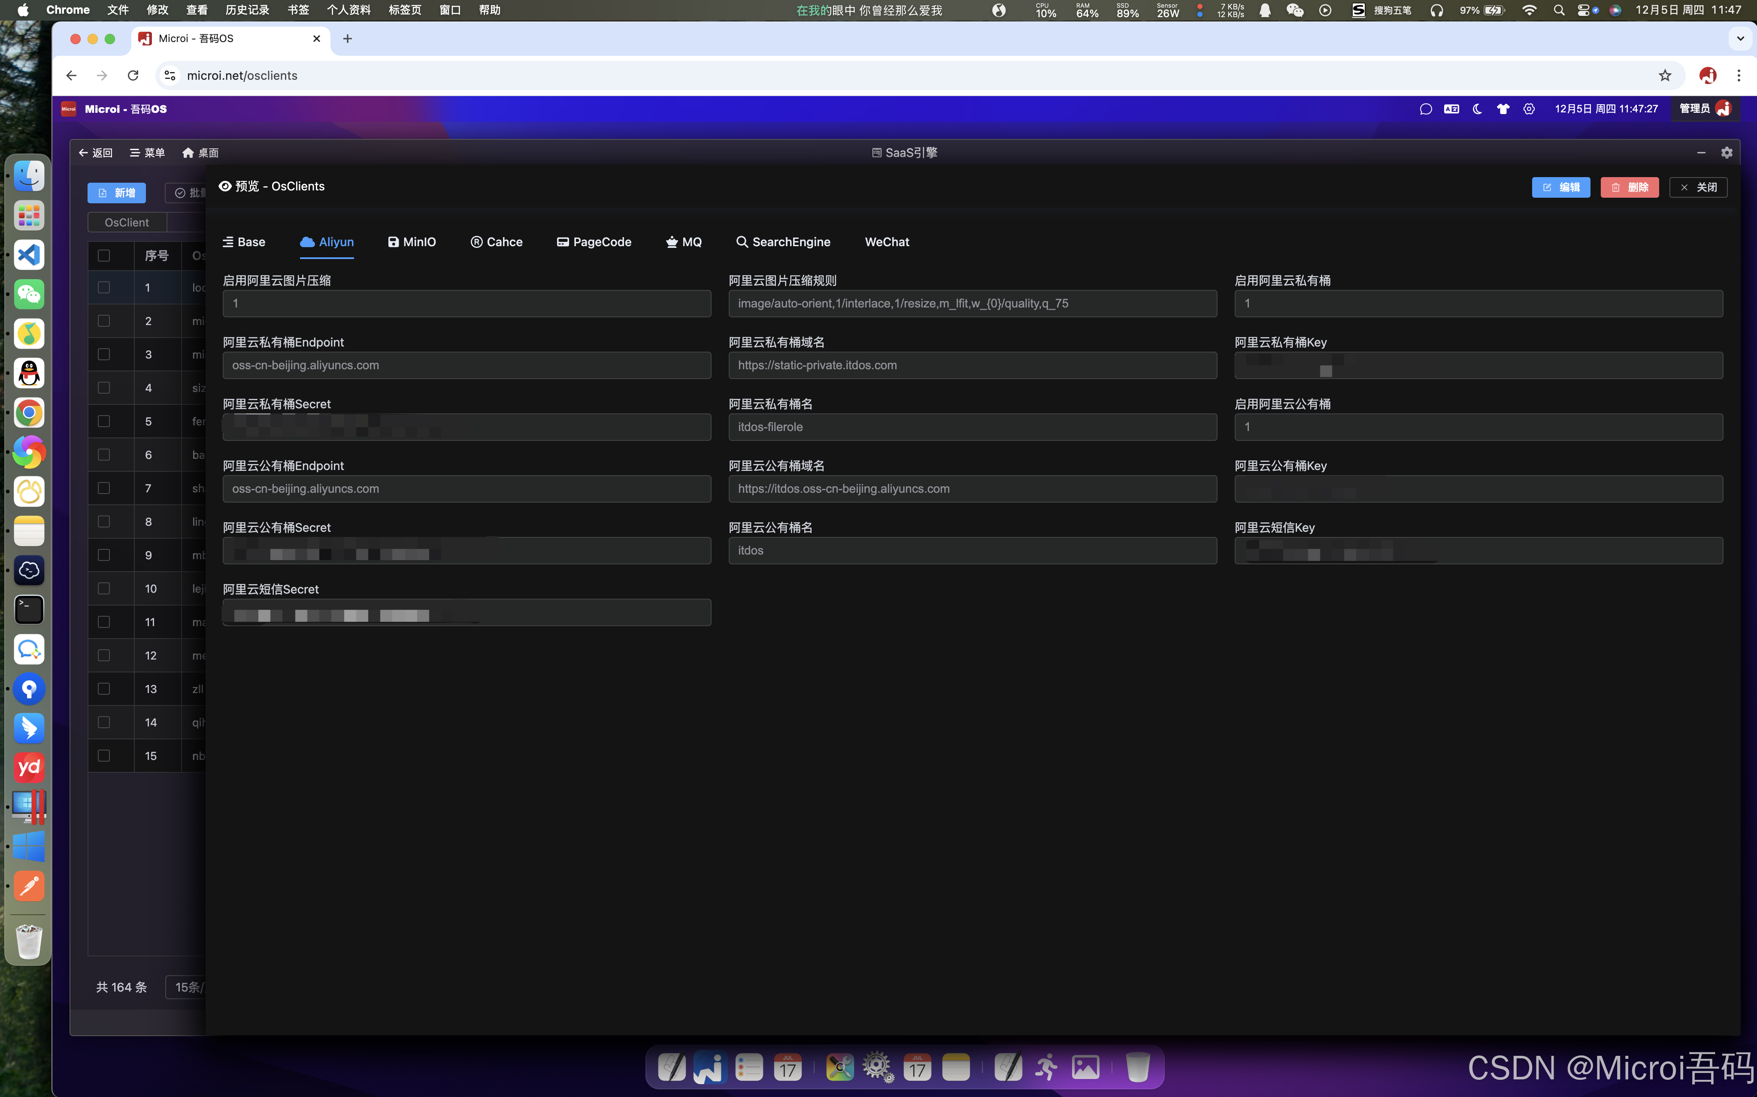Open the 历史记录 menu in Chrome

pyautogui.click(x=247, y=10)
